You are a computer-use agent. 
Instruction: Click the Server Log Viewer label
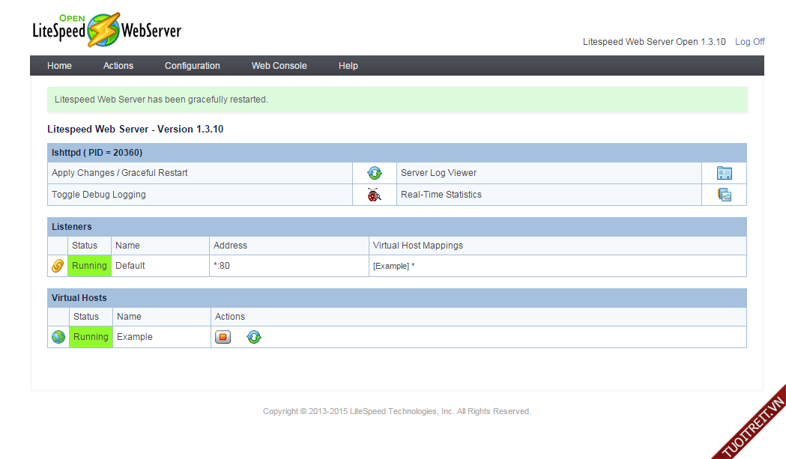point(438,173)
